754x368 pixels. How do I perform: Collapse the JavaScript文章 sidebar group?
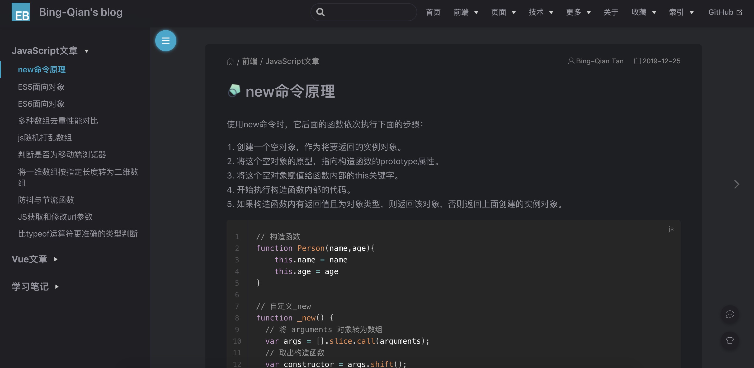click(x=50, y=51)
